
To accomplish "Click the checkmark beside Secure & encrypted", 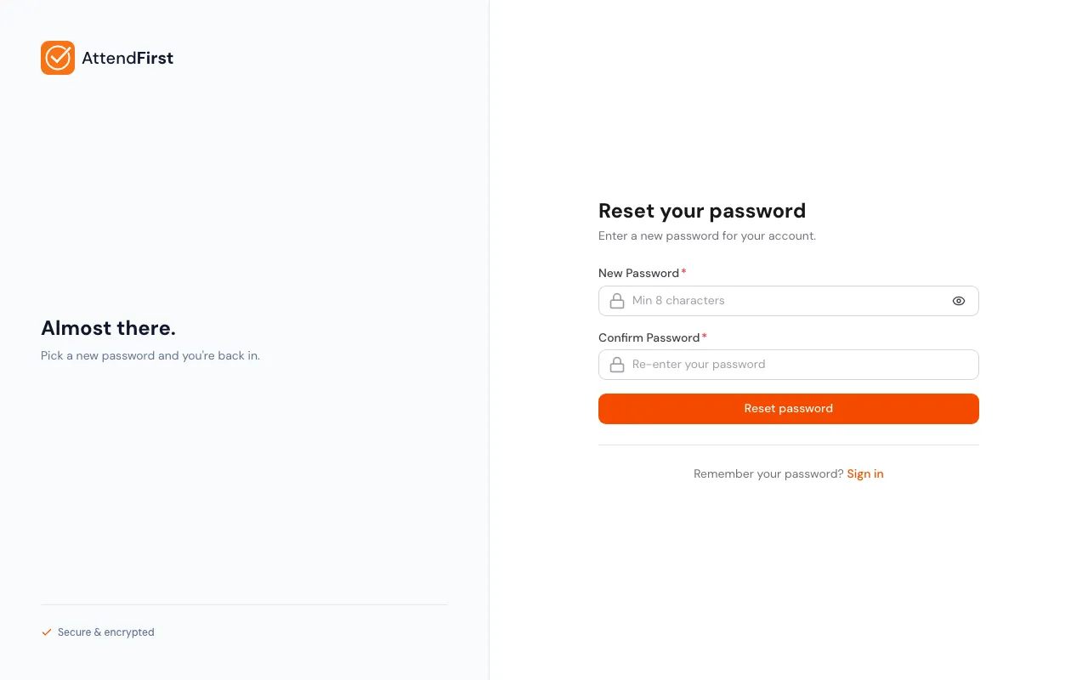I will click(x=47, y=632).
